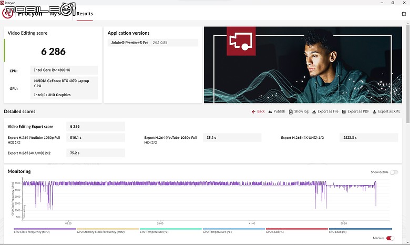Choose Export as XML

389,111
